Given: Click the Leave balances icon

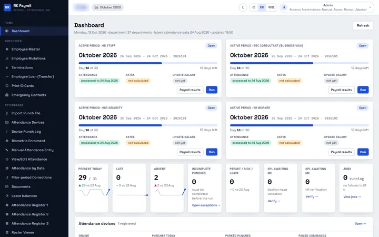Looking at the screenshot, I should point(7,195).
